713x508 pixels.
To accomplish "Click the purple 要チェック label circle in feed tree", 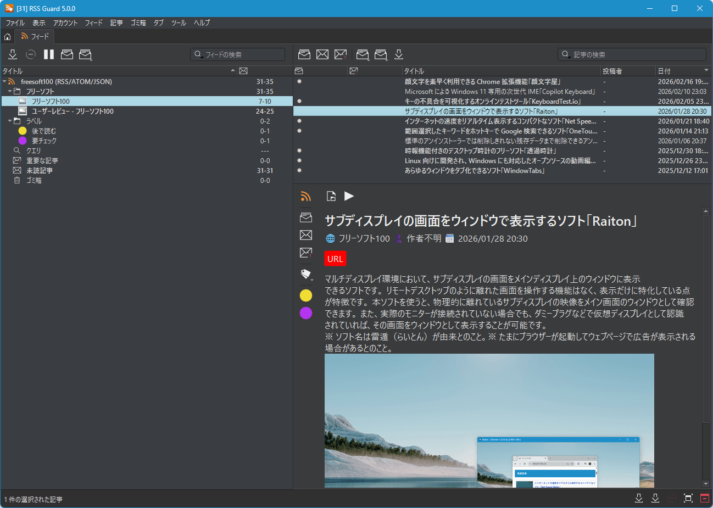I will tap(23, 141).
